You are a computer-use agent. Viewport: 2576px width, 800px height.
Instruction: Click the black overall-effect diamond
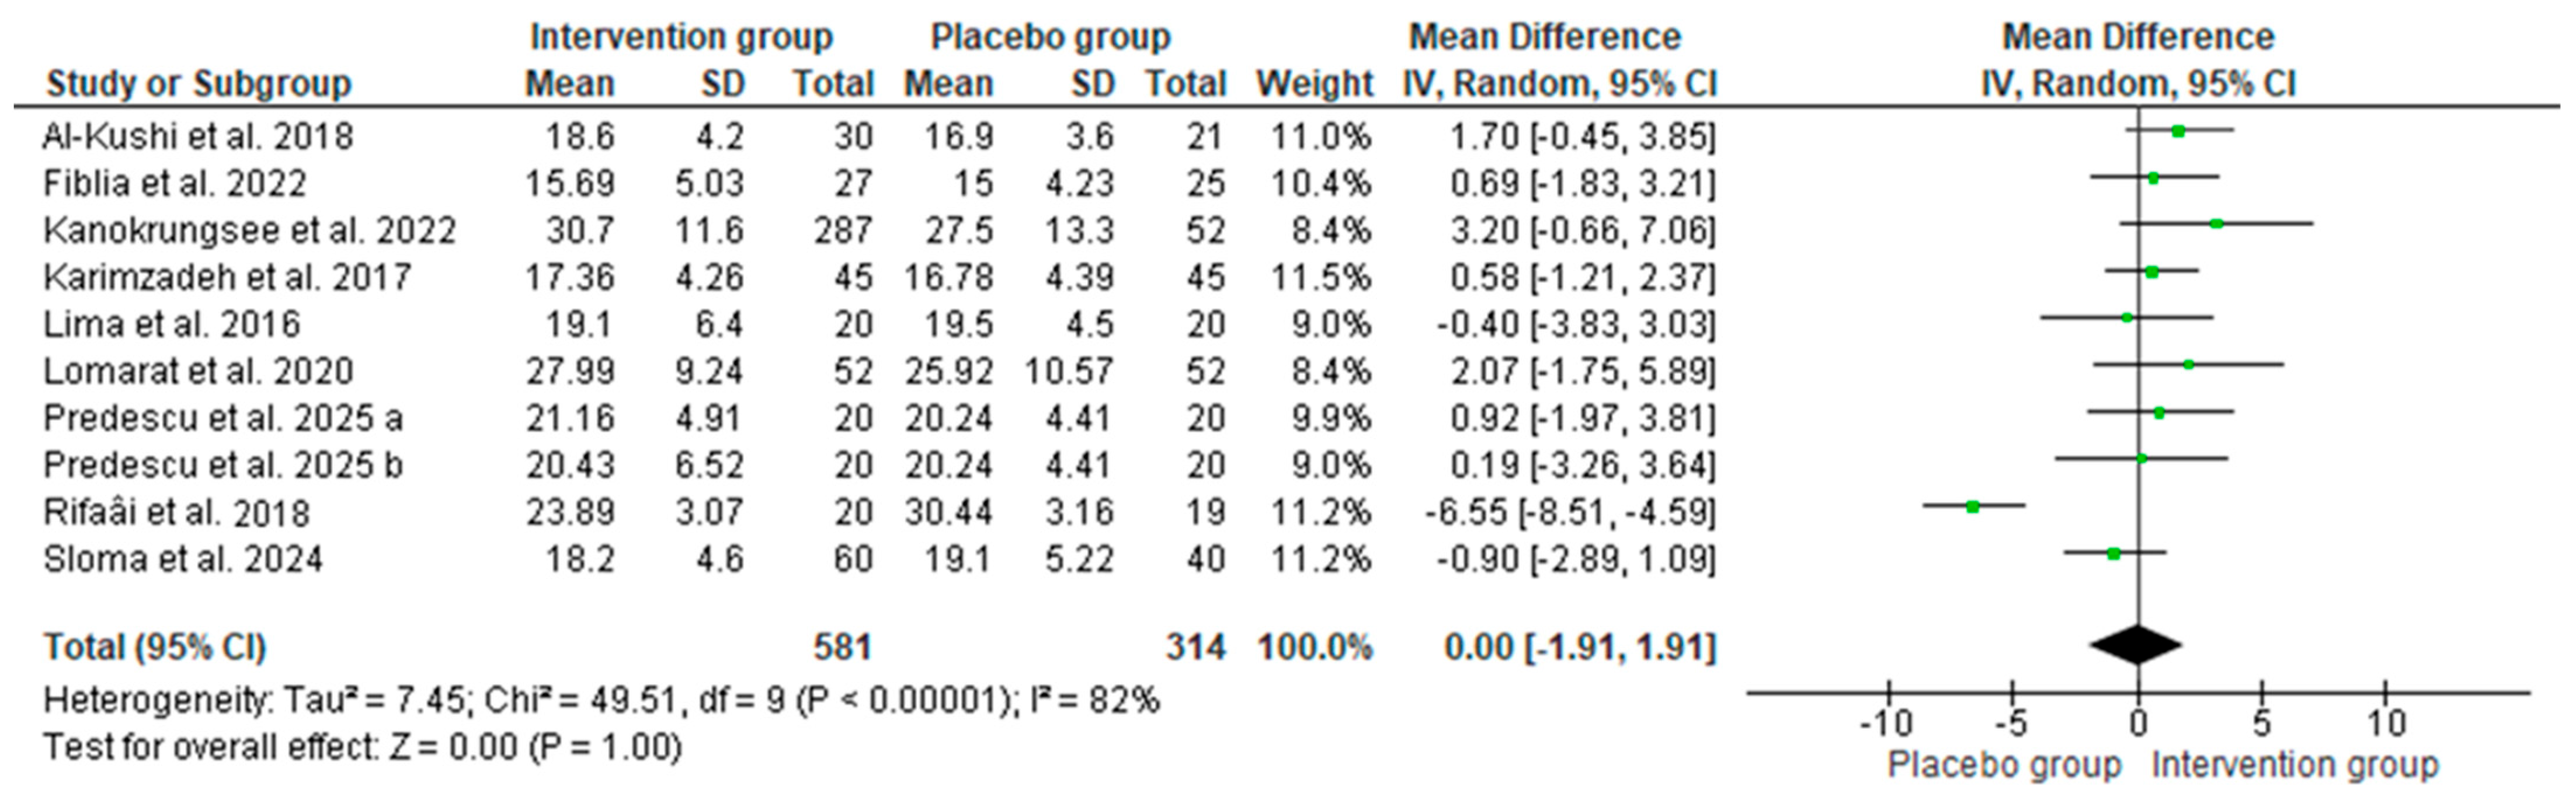pos(2136,645)
